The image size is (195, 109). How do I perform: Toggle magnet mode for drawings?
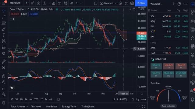(4, 76)
